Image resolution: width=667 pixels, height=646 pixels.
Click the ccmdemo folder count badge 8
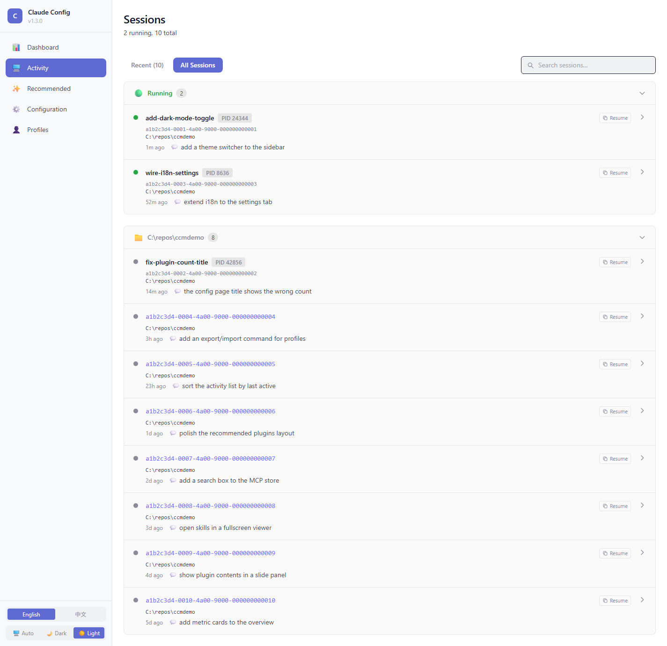pos(213,237)
